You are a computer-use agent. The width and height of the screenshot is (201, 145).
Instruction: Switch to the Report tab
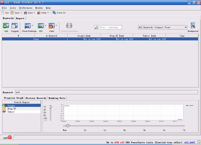pos(20,18)
